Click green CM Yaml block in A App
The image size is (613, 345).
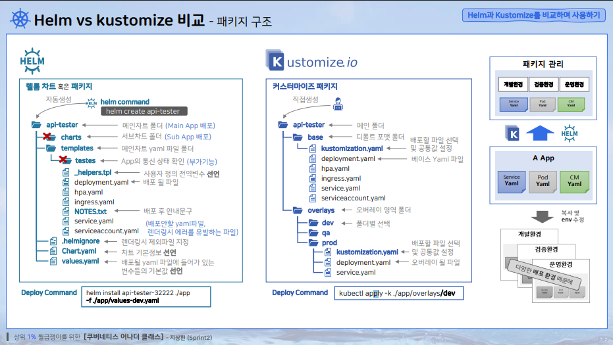pos(574,182)
